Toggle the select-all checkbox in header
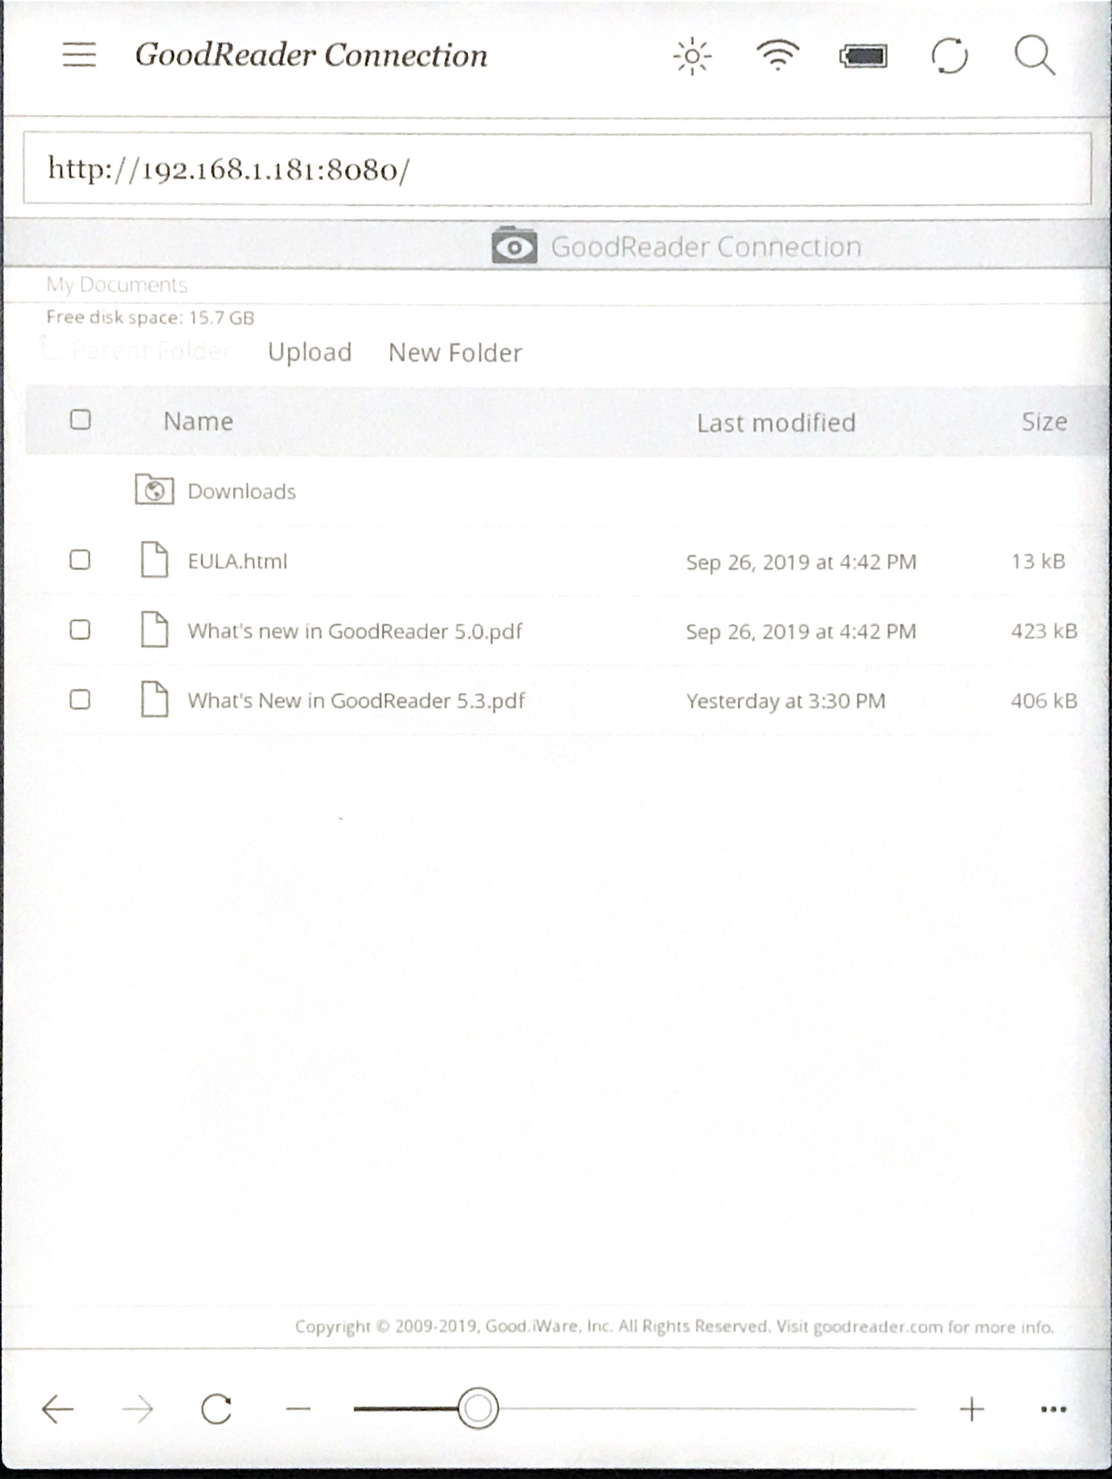Viewport: 1112px width, 1479px height. click(x=81, y=420)
